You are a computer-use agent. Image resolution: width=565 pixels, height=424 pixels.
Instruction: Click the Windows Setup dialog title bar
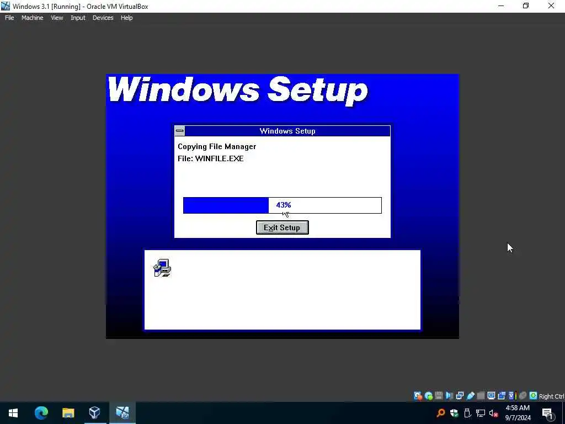tap(287, 131)
